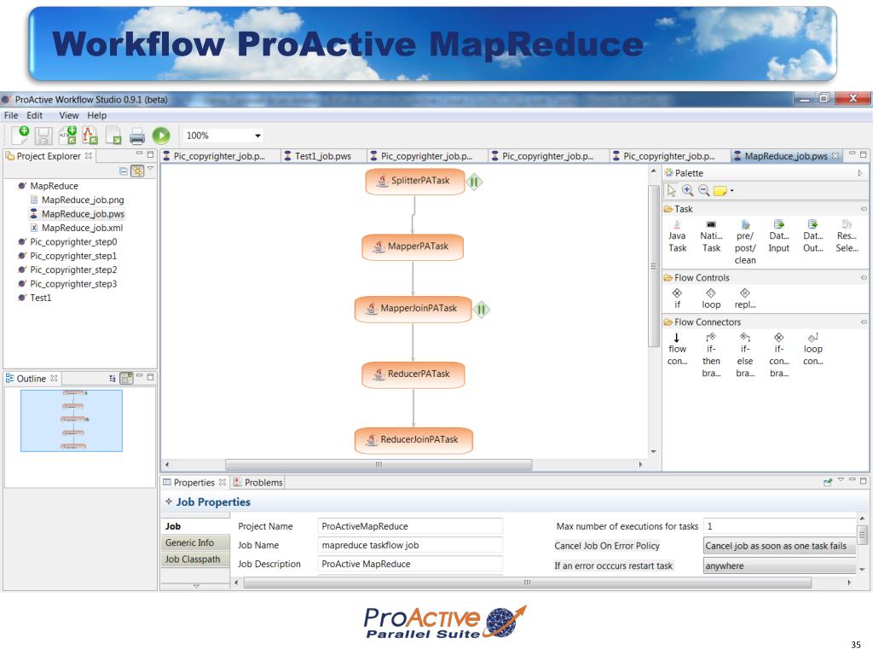The image size is (873, 655).
Task: Pick the Java Task palette item
Action: click(677, 236)
